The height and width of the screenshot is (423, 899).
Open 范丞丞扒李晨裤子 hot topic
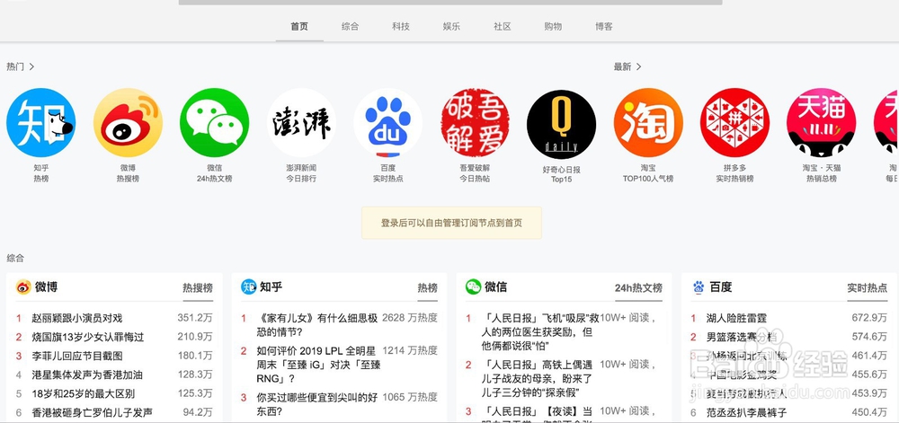click(746, 413)
